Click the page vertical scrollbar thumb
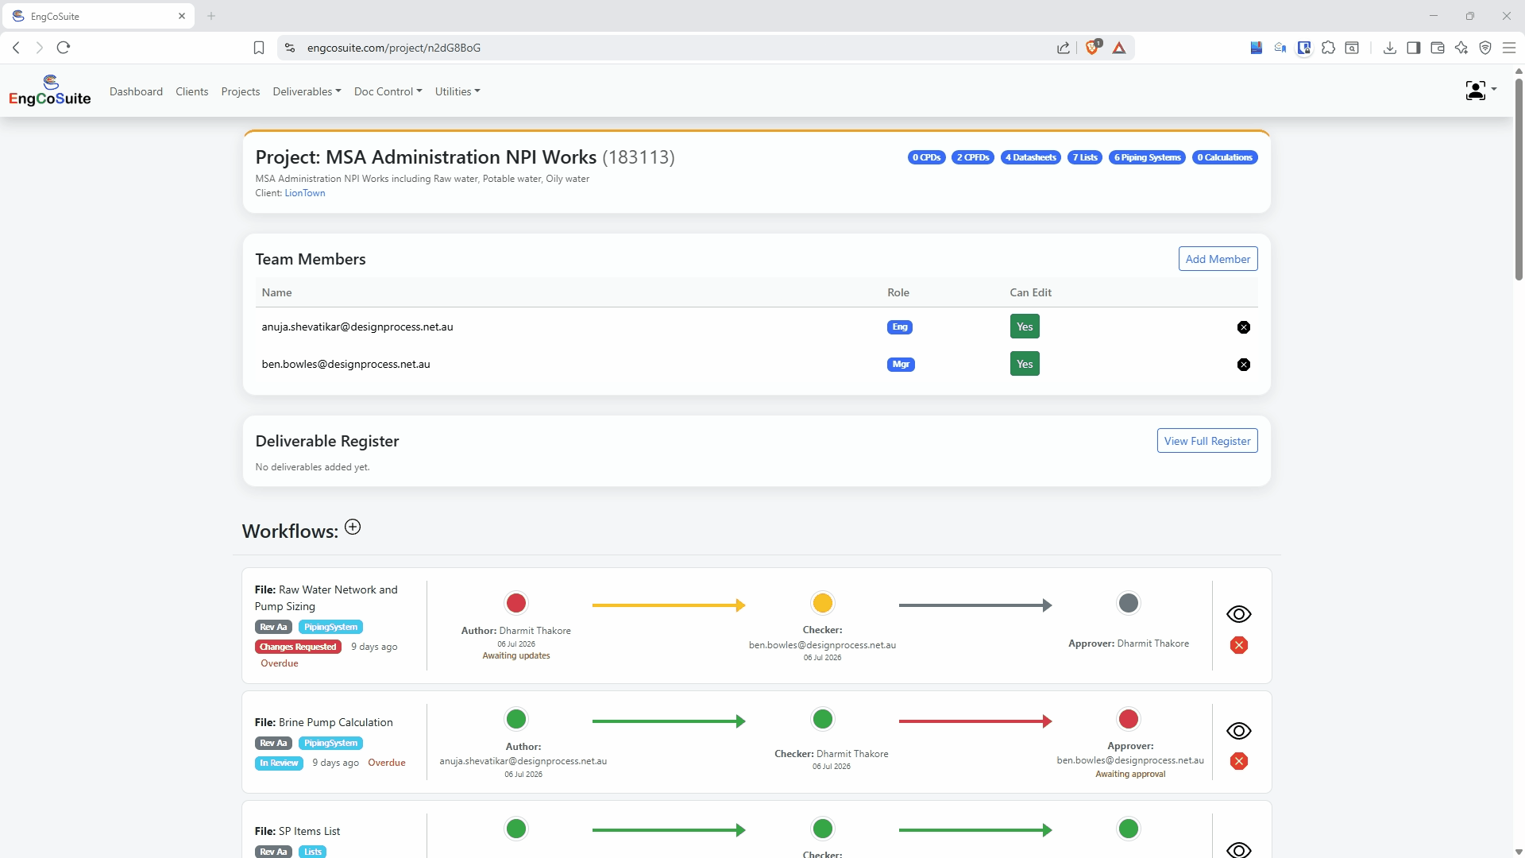The image size is (1525, 858). click(1519, 179)
